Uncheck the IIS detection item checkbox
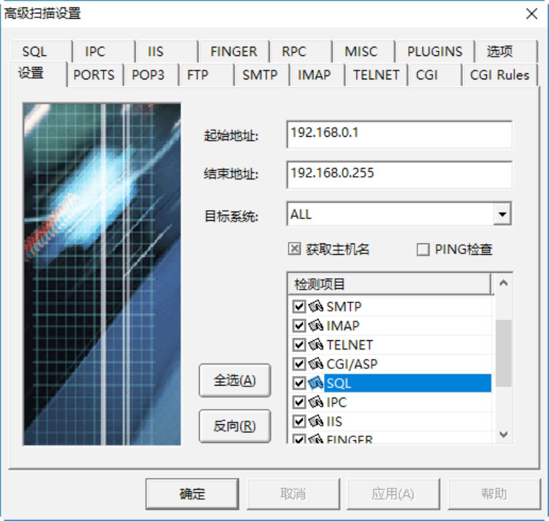 point(299,422)
